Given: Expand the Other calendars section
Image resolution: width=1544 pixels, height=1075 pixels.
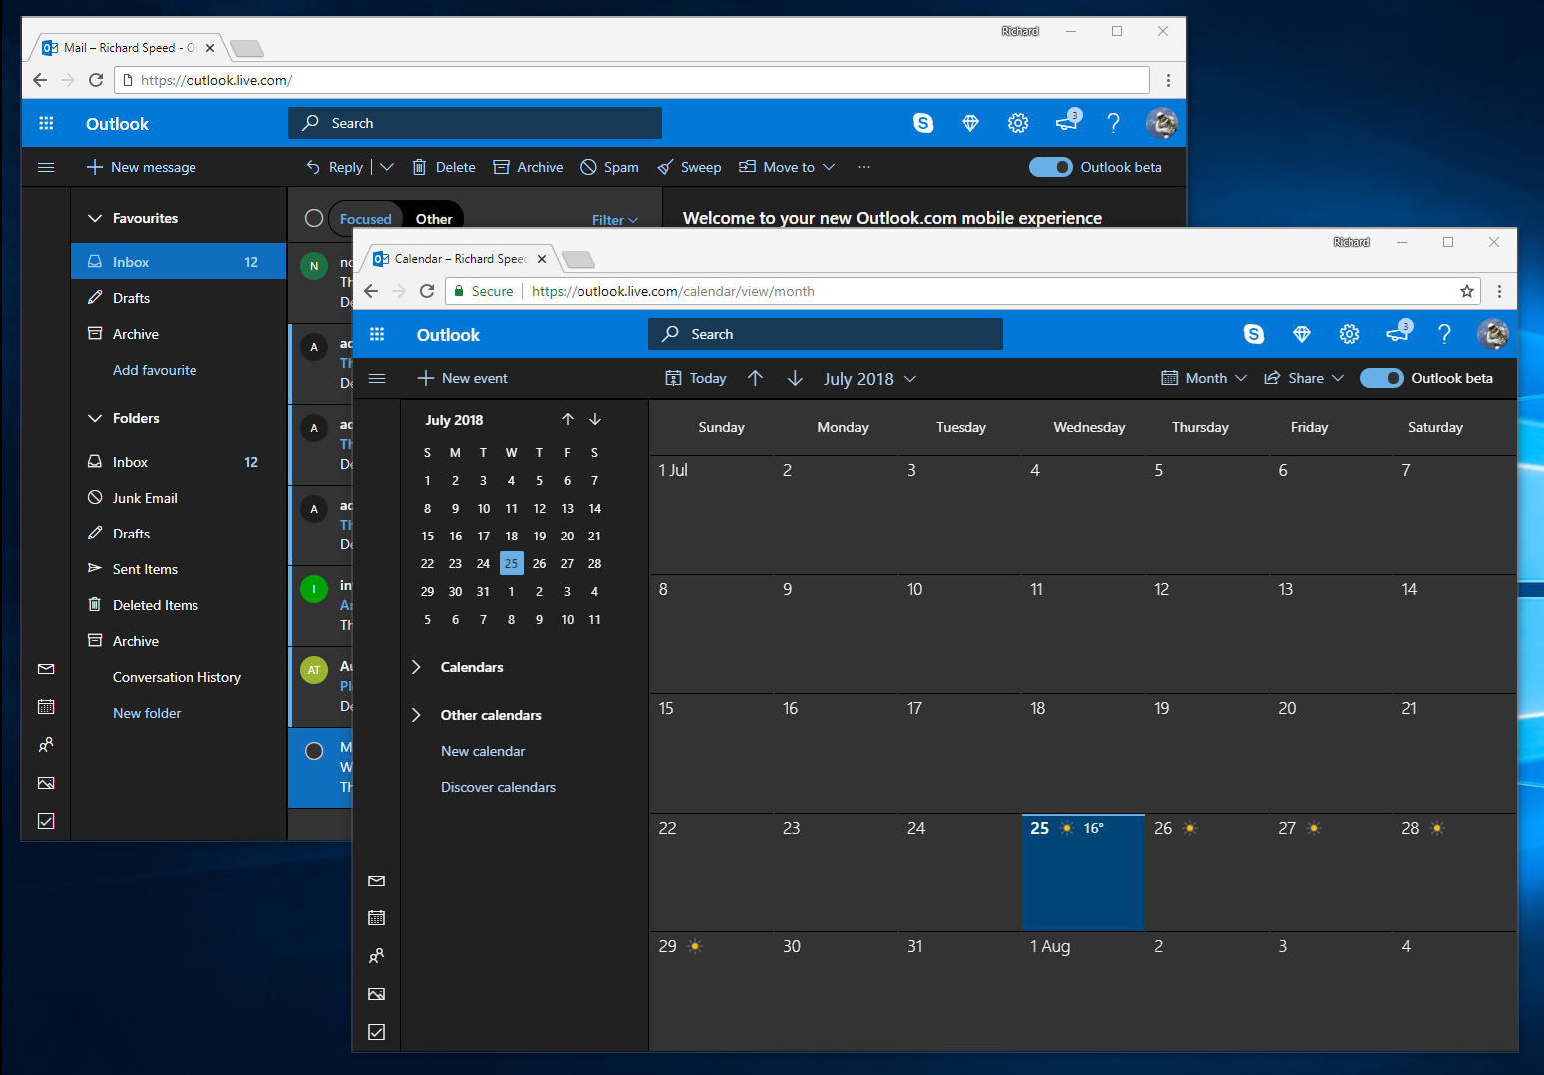Looking at the screenshot, I should coord(417,715).
